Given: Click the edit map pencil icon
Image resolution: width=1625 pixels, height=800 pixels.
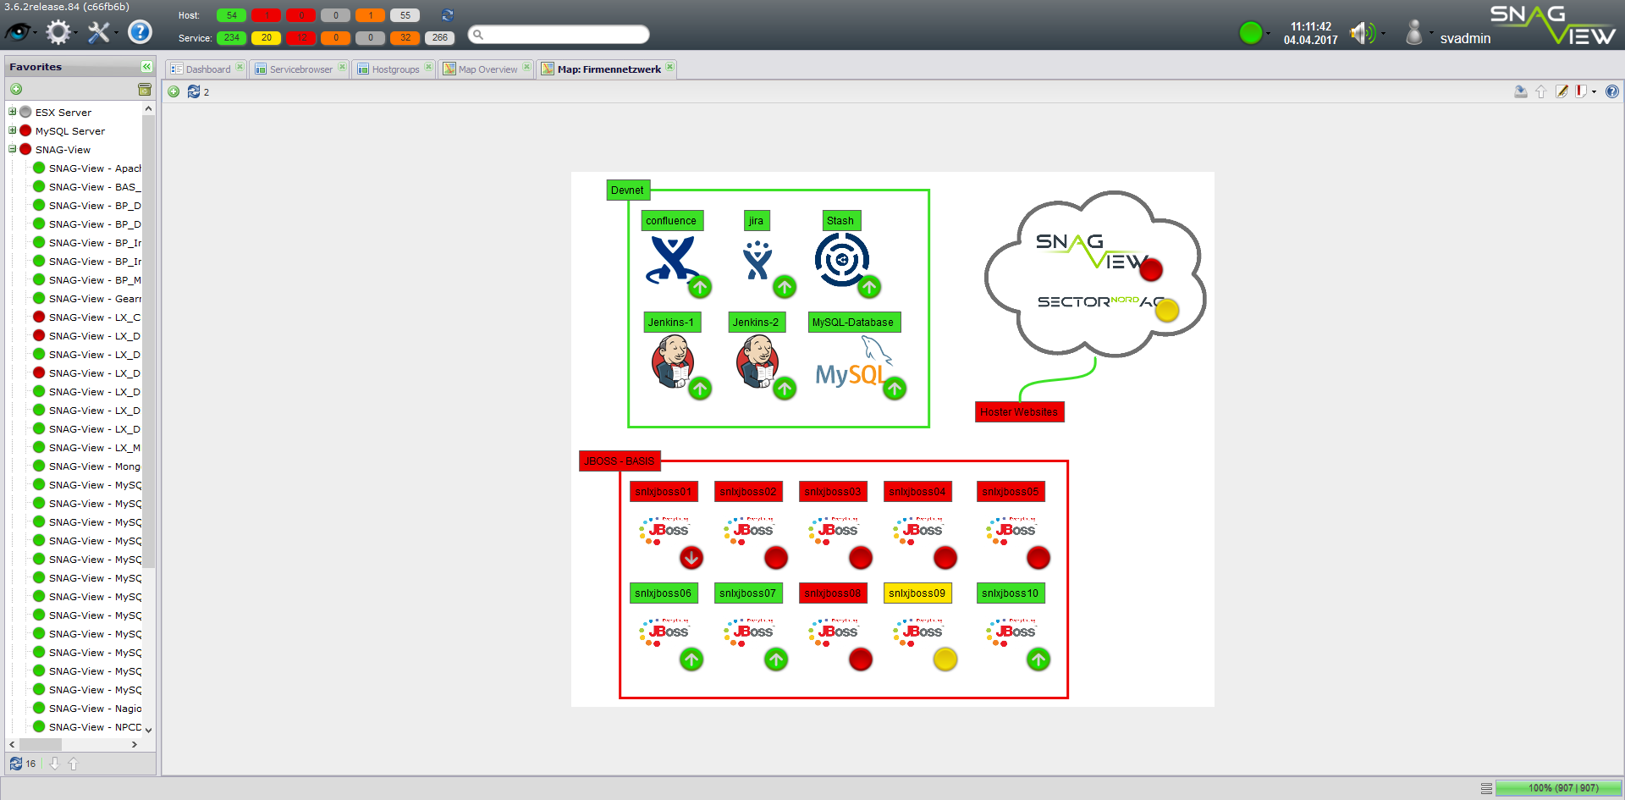Looking at the screenshot, I should click(1562, 91).
